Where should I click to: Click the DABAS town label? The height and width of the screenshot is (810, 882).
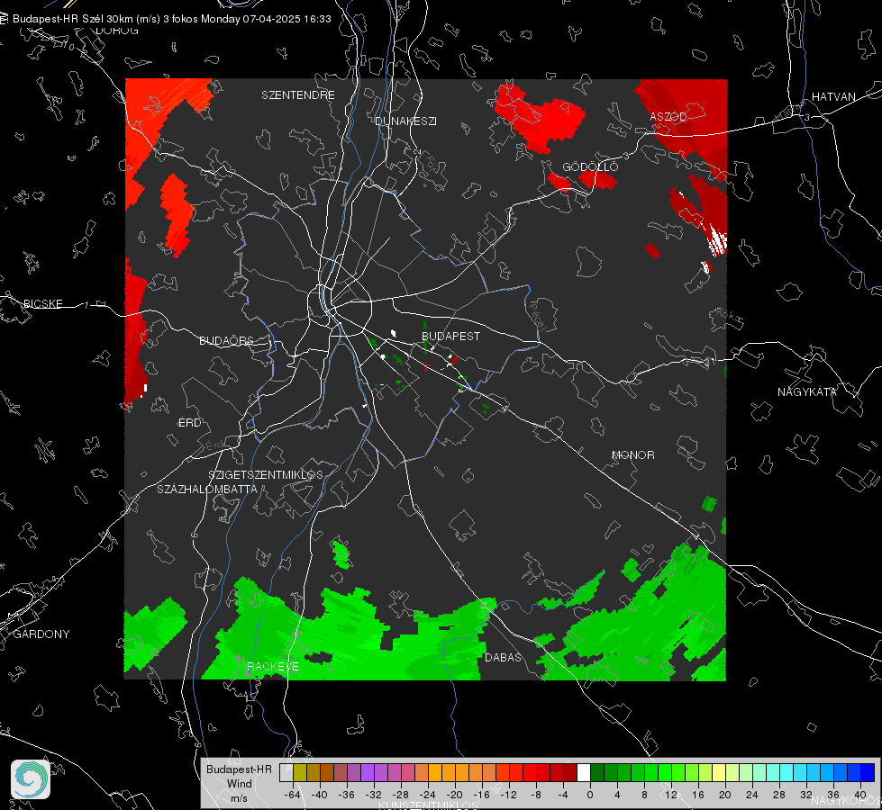pyautogui.click(x=503, y=657)
